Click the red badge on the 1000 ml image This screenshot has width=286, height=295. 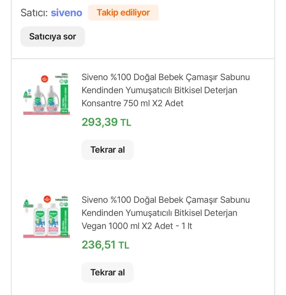47,199
